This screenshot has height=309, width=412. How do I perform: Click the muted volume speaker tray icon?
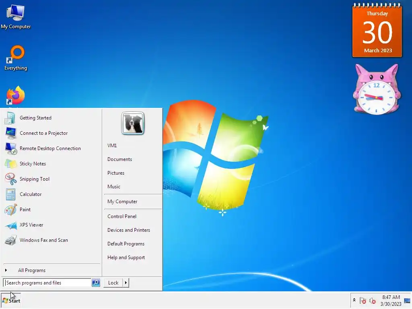coord(372,301)
